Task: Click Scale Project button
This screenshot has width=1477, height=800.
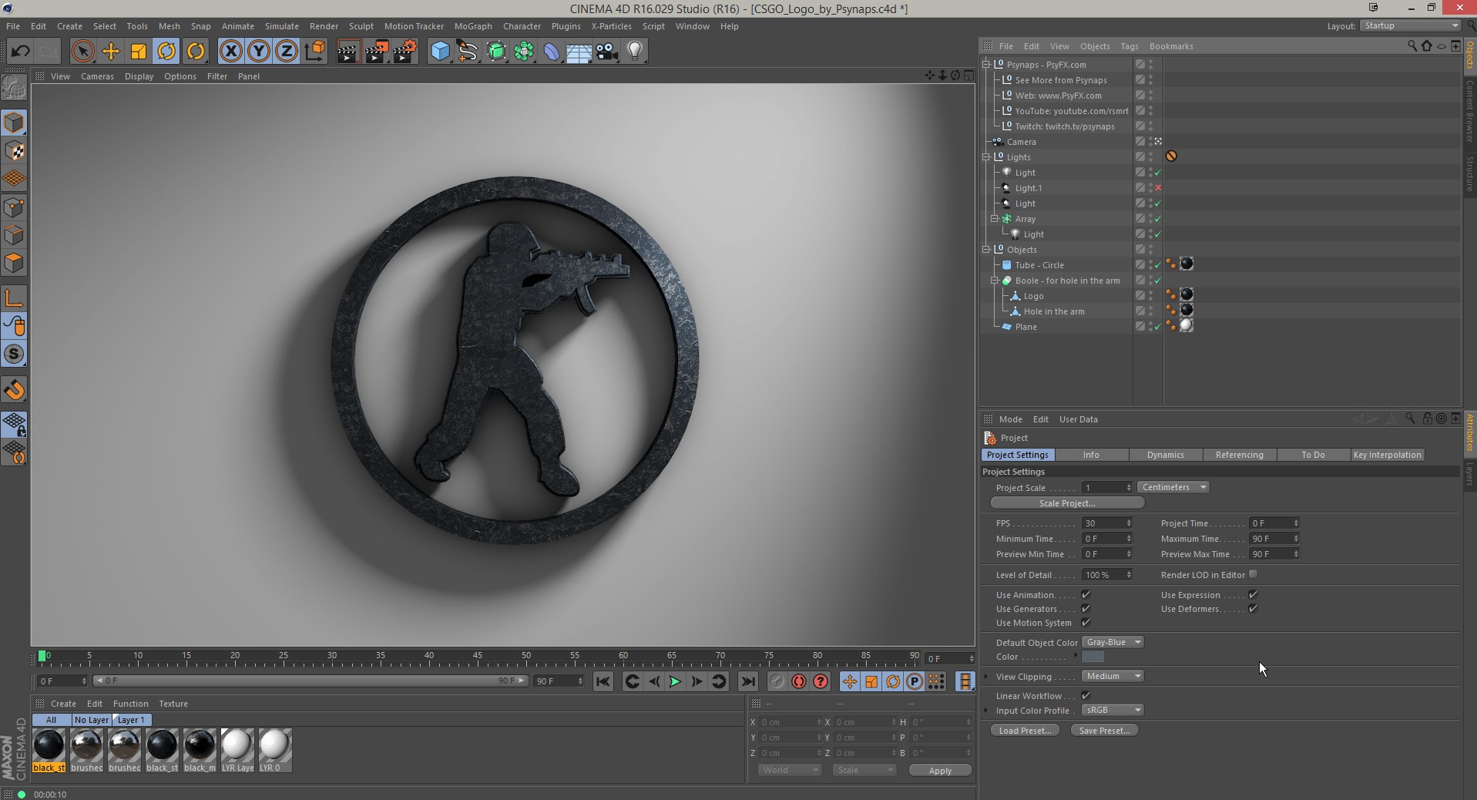Action: click(x=1067, y=503)
